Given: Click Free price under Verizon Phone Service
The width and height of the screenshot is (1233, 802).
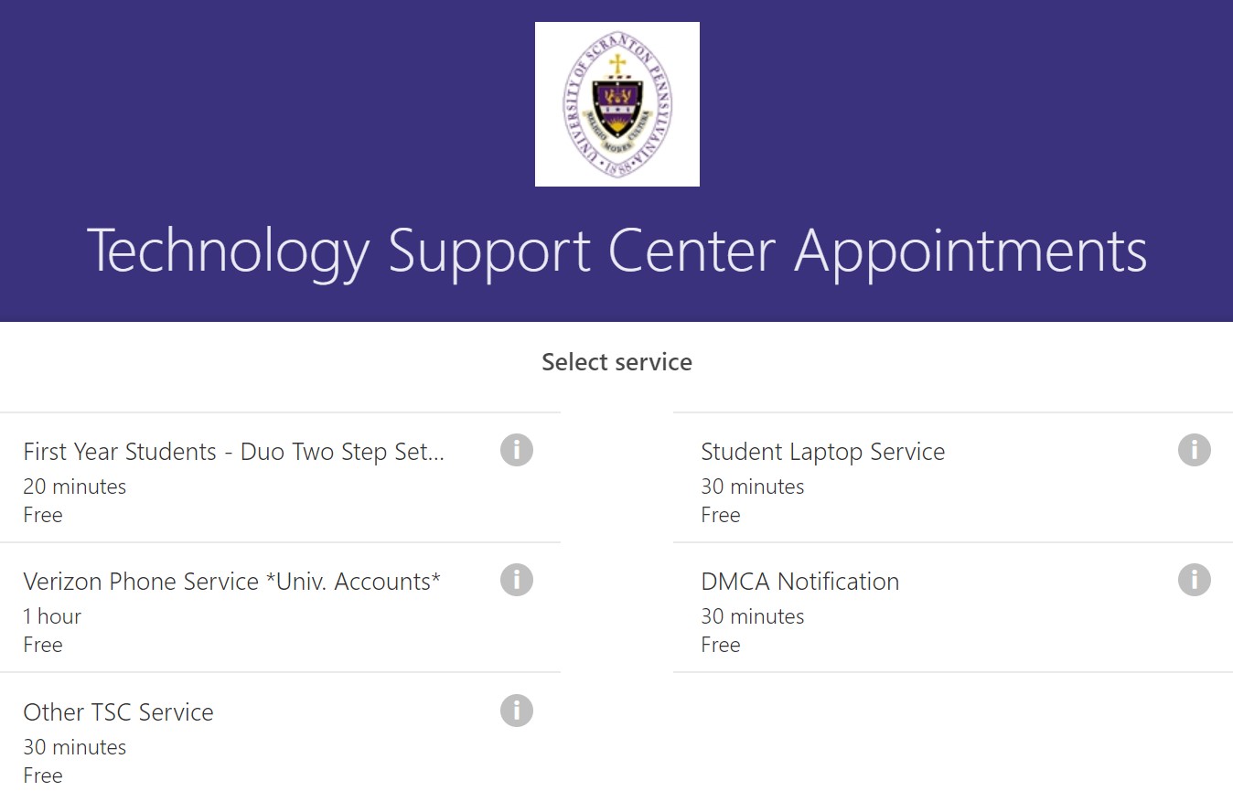Looking at the screenshot, I should click(43, 645).
